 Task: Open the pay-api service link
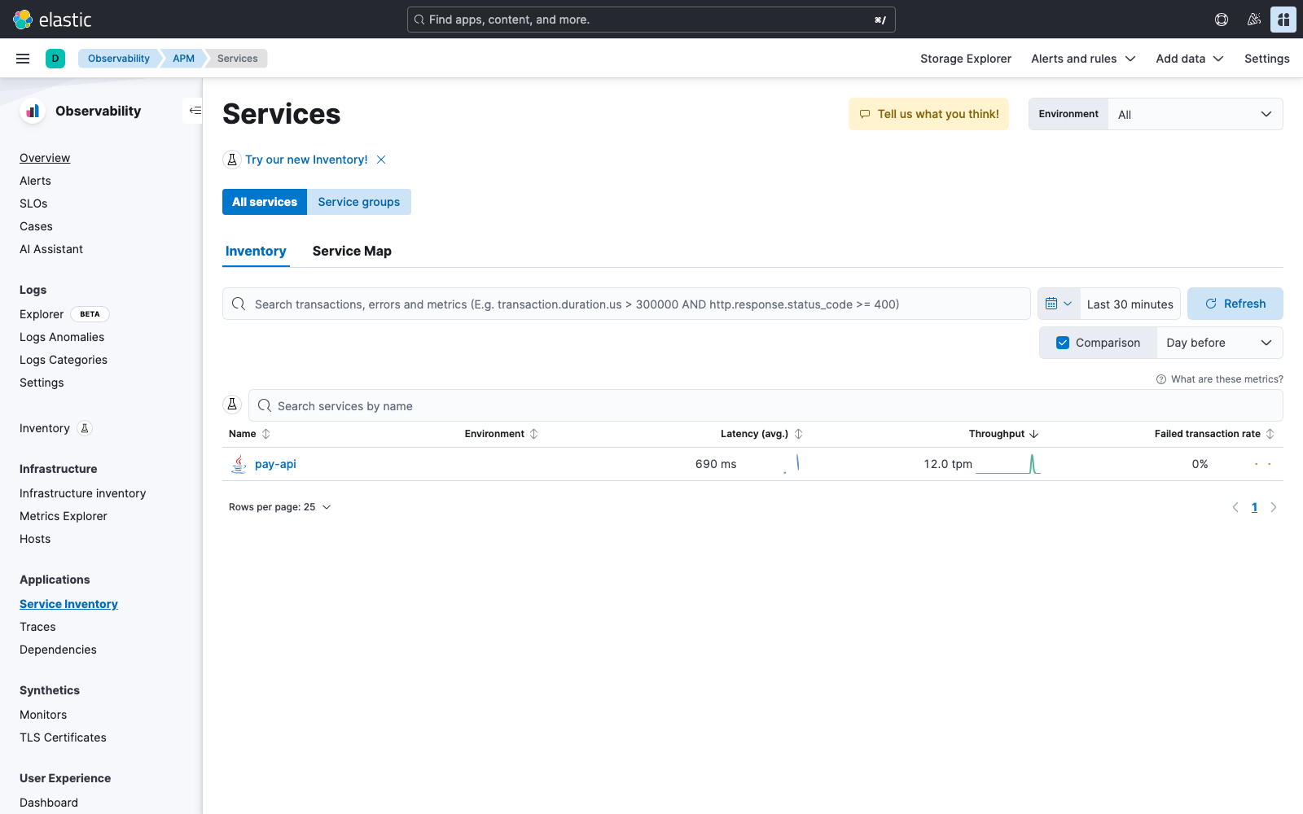tap(275, 464)
